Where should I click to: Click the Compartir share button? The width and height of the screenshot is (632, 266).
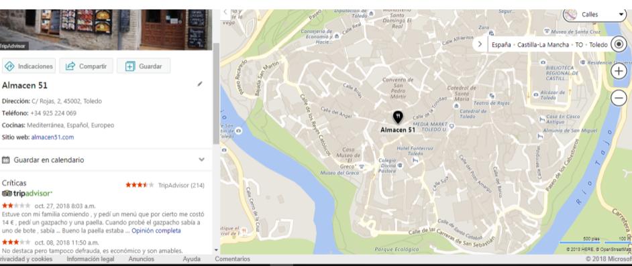tap(87, 66)
